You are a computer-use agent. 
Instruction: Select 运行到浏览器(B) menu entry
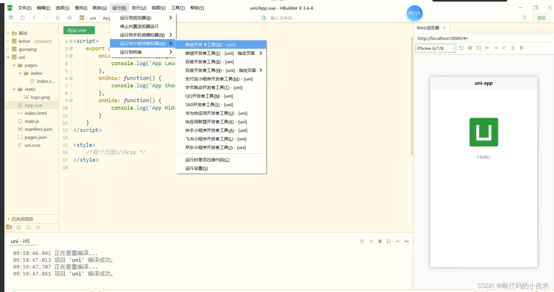(x=143, y=18)
